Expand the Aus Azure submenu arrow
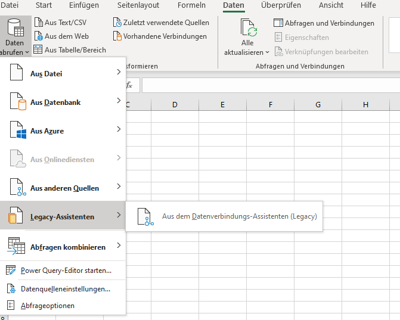Viewport: 400px width, 320px height. tap(119, 129)
